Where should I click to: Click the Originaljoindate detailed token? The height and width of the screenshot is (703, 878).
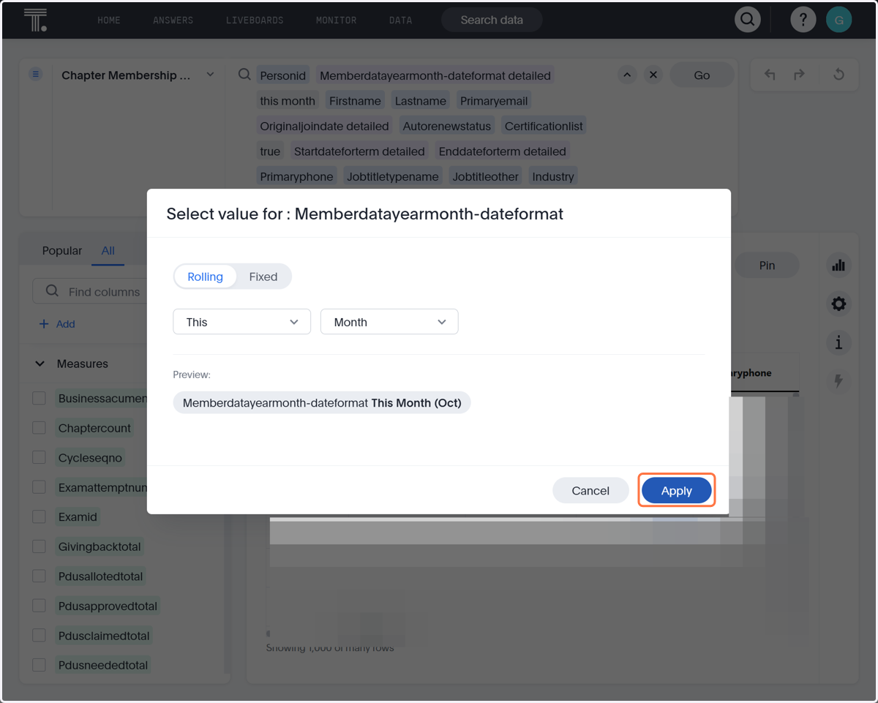coord(325,126)
